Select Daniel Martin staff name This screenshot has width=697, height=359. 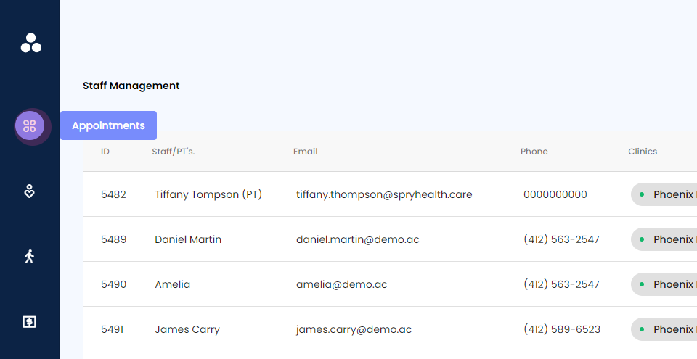pos(188,239)
